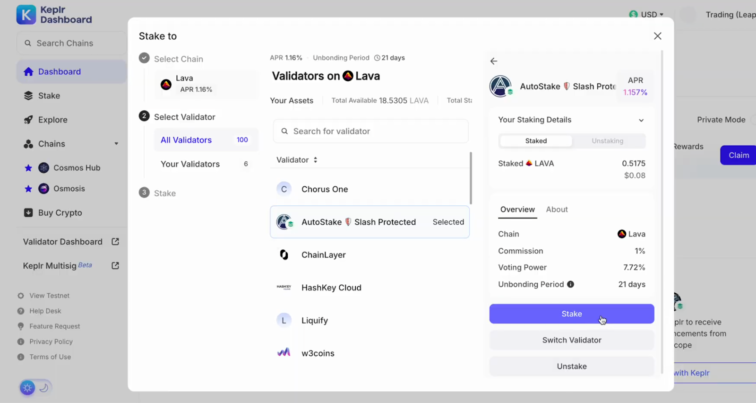Click the Search for validator field
This screenshot has height=403, width=756.
(x=370, y=131)
